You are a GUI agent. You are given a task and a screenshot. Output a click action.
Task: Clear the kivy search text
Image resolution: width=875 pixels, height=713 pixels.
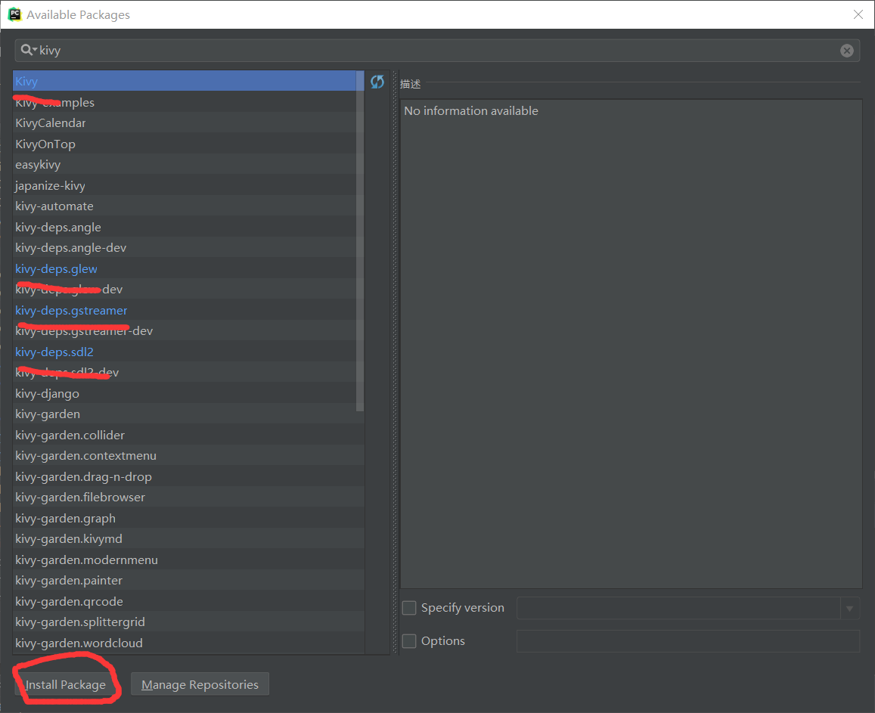(x=846, y=51)
